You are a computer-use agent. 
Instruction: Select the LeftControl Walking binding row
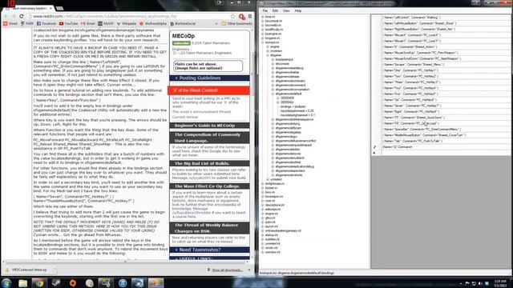(446, 18)
